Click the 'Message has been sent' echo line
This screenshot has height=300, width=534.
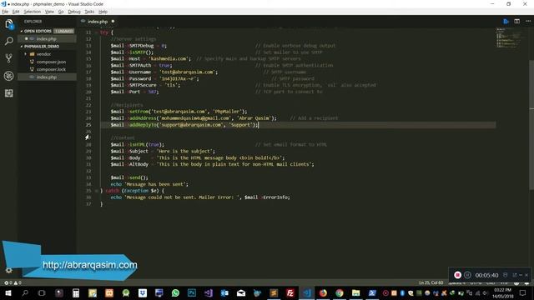pyautogui.click(x=149, y=184)
